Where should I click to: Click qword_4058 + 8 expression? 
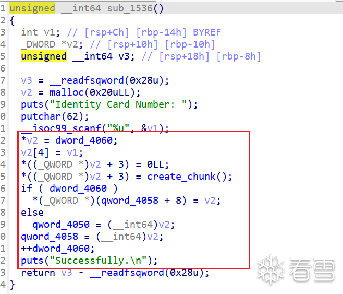click(141, 201)
